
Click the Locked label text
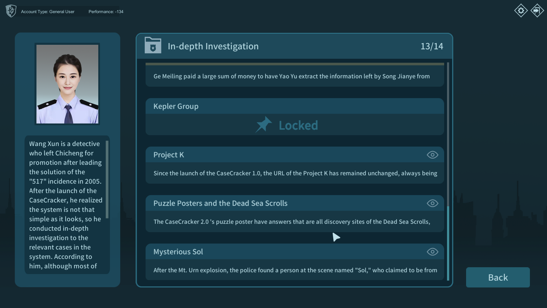298,125
